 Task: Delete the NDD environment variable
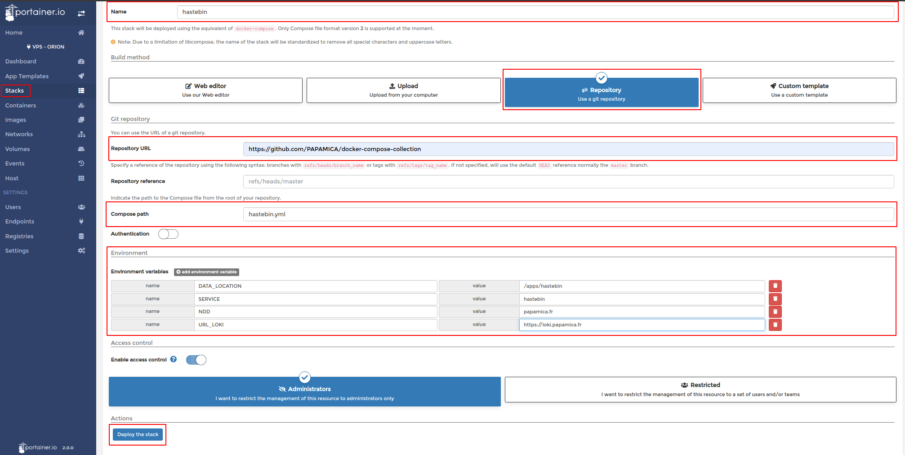coord(775,312)
